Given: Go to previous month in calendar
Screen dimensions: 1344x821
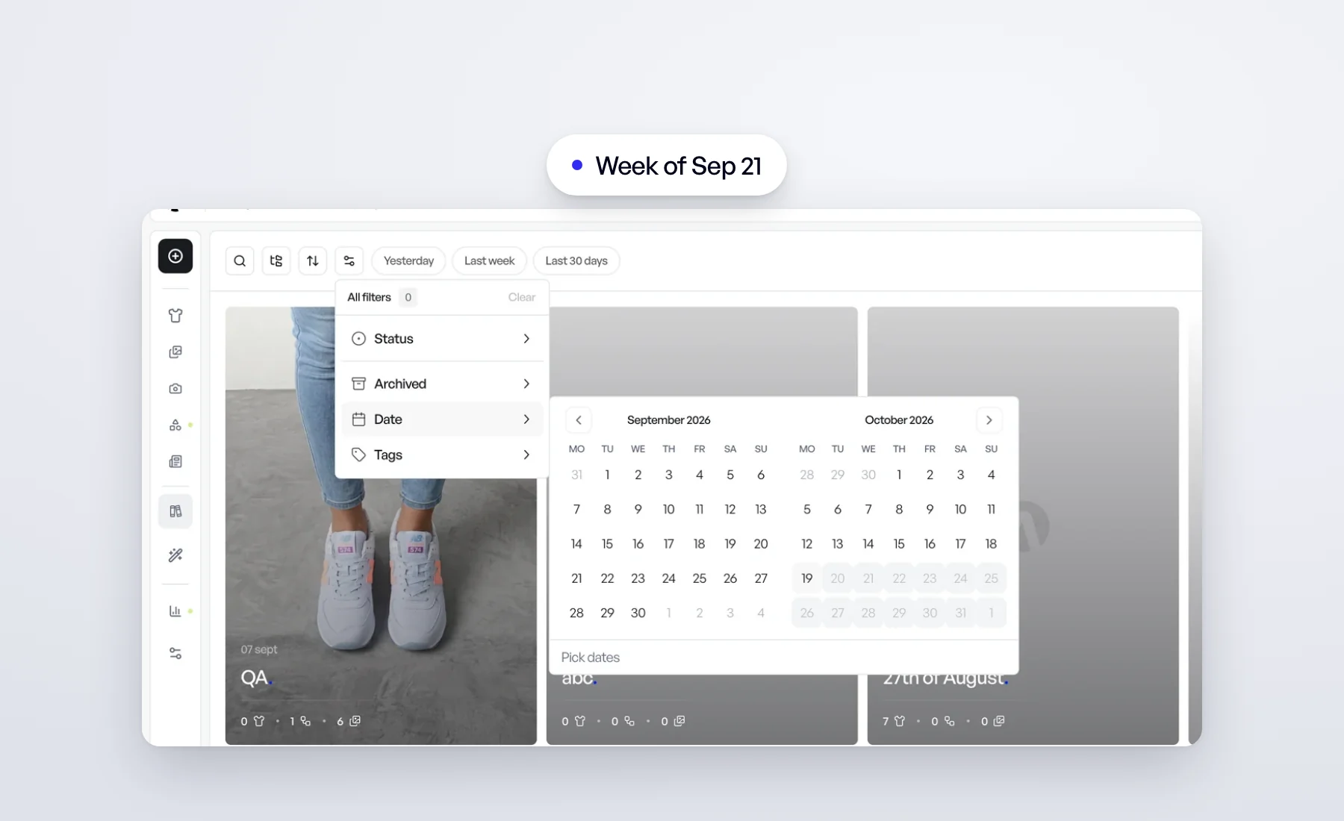Looking at the screenshot, I should click(x=579, y=420).
